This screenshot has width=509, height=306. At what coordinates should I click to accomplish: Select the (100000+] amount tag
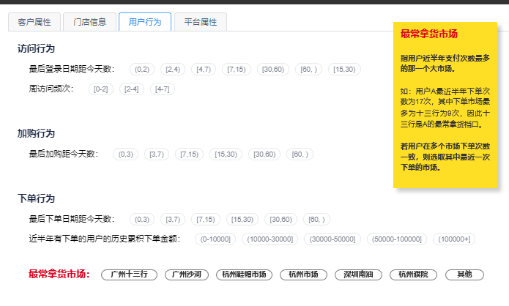454,239
